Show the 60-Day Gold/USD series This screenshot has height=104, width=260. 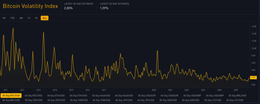(x=124, y=95)
